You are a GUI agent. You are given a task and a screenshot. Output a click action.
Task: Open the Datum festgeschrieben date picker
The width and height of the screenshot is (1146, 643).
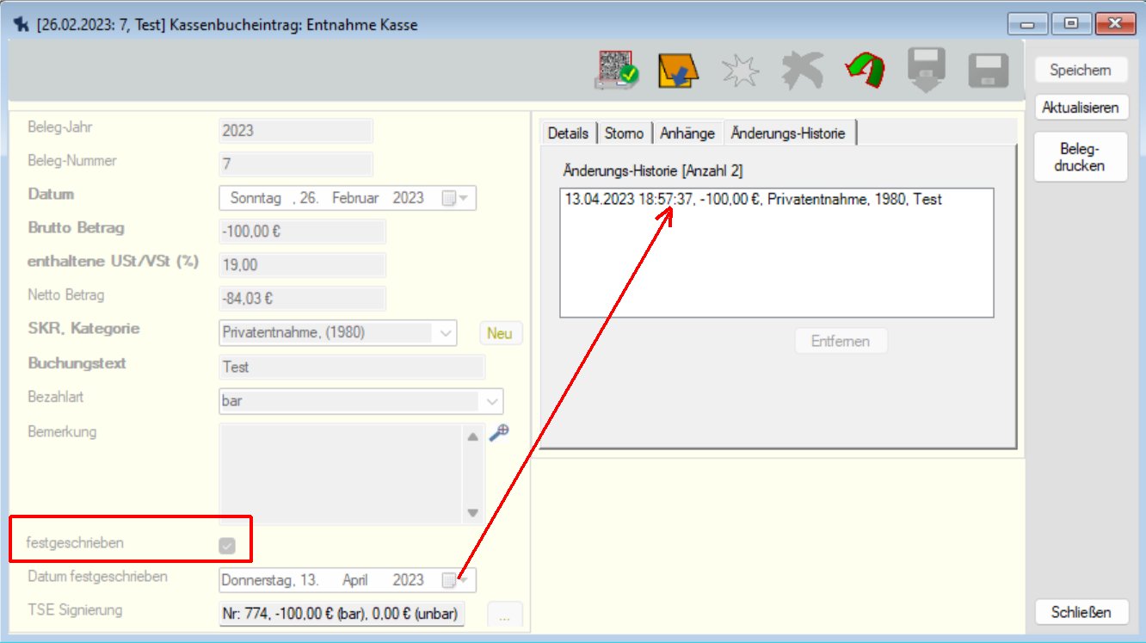tap(455, 581)
